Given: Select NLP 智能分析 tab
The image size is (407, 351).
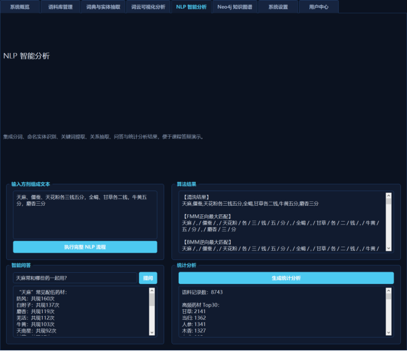Looking at the screenshot, I should [x=191, y=7].
